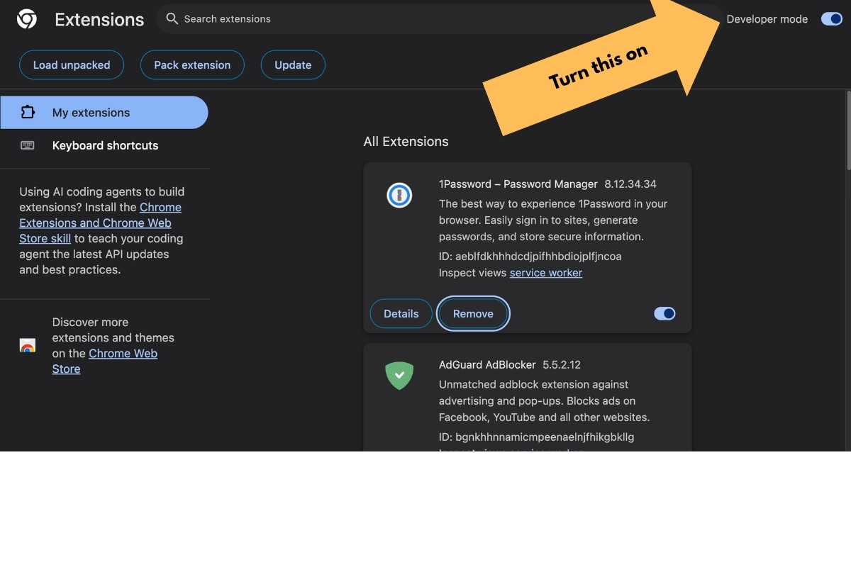Click the AdGuard description paragraph
This screenshot has height=567, width=851.
click(545, 401)
